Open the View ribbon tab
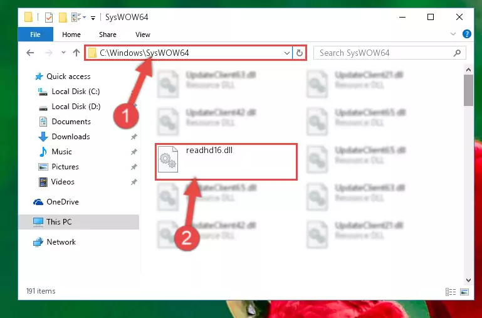 (143, 34)
